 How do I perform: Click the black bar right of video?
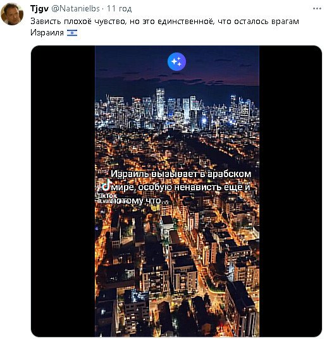[290, 192]
